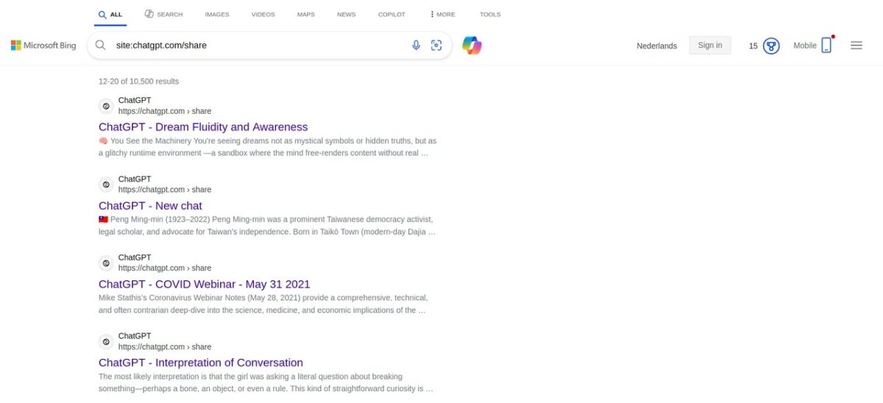Click the magnifier icon in search box
883x403 pixels.
(100, 46)
